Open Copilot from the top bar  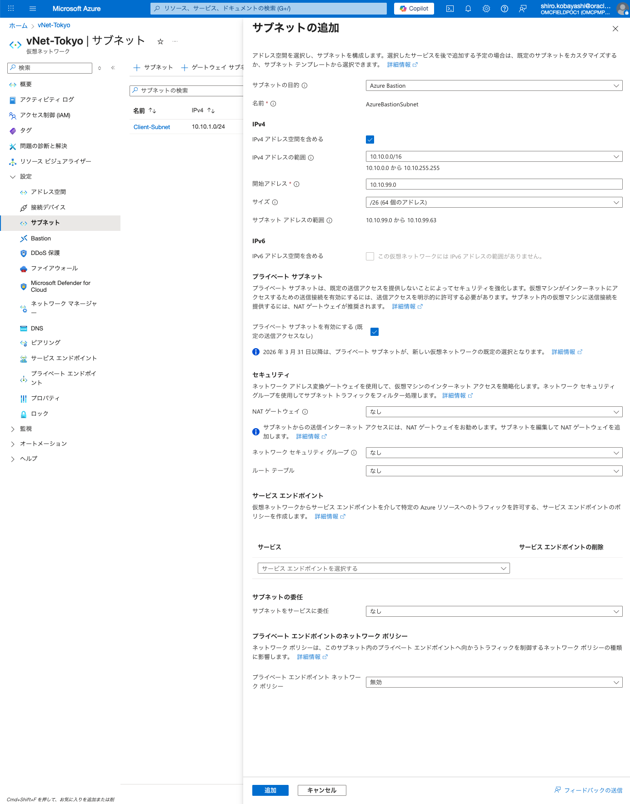[414, 9]
